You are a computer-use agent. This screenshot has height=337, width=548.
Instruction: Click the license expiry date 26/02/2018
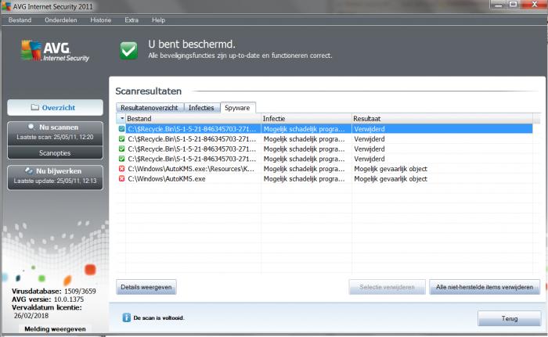(x=31, y=316)
